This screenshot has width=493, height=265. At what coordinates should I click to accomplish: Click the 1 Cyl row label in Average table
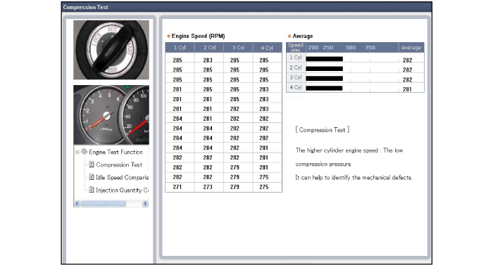[x=296, y=58]
